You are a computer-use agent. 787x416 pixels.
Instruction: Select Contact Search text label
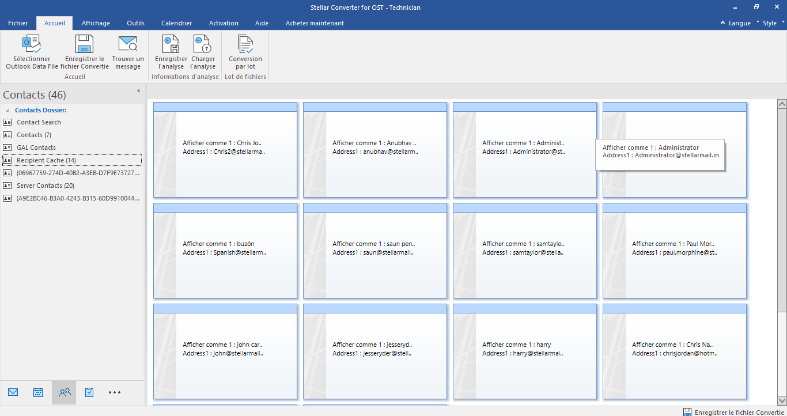pos(39,122)
